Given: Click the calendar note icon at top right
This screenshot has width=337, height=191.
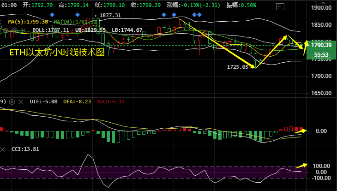Looking at the screenshot, I should tap(280, 6).
